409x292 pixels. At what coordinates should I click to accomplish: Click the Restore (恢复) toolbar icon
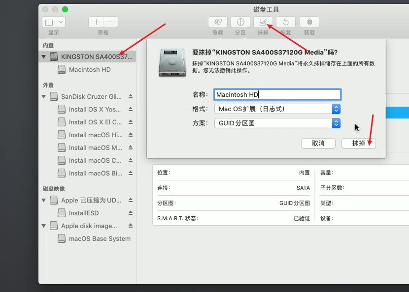[286, 22]
